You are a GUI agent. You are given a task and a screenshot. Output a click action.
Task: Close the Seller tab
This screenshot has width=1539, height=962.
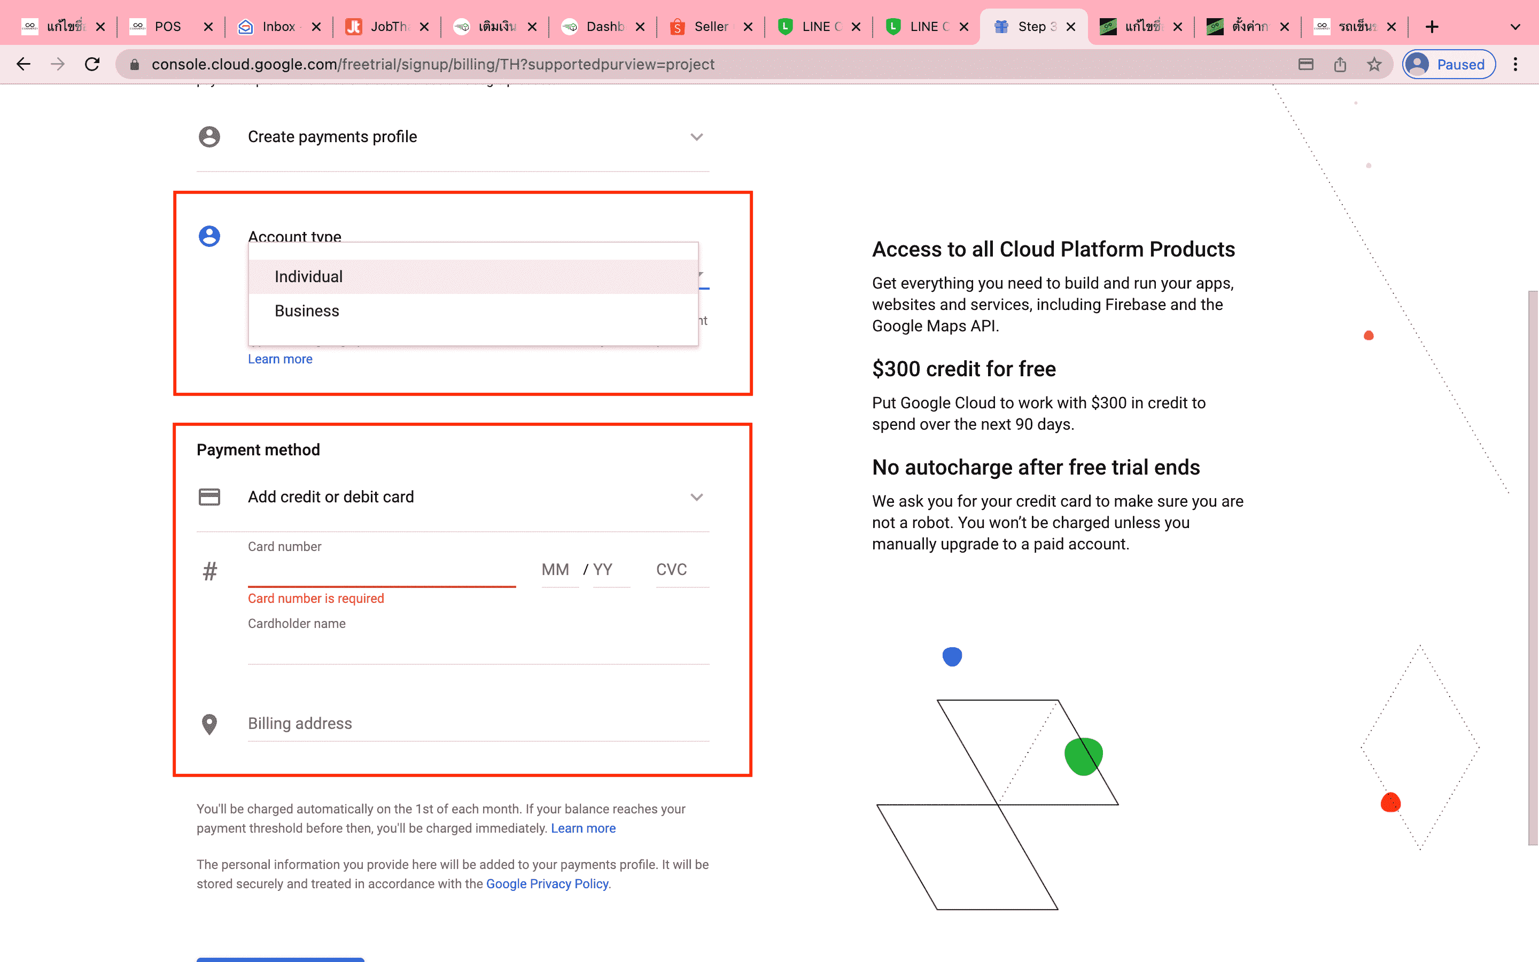748,27
